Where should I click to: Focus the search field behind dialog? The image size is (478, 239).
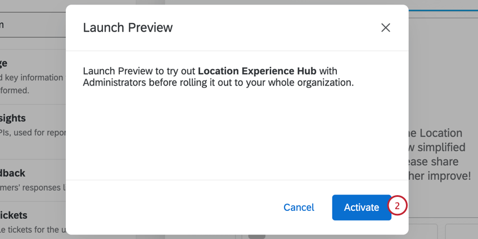[28, 24]
